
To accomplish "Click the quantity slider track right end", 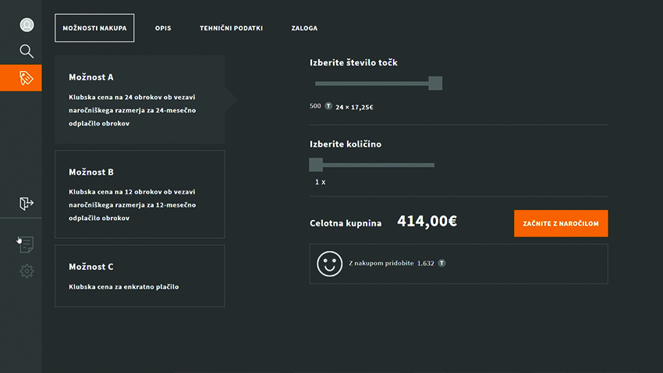I will point(431,165).
